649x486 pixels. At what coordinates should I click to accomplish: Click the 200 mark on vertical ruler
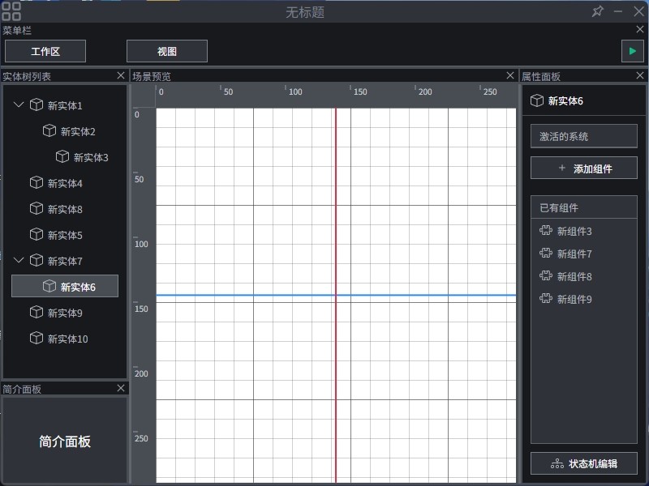[x=141, y=373]
